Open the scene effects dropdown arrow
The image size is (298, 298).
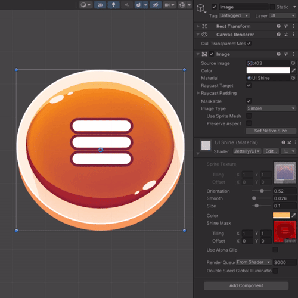tap(145, 5)
